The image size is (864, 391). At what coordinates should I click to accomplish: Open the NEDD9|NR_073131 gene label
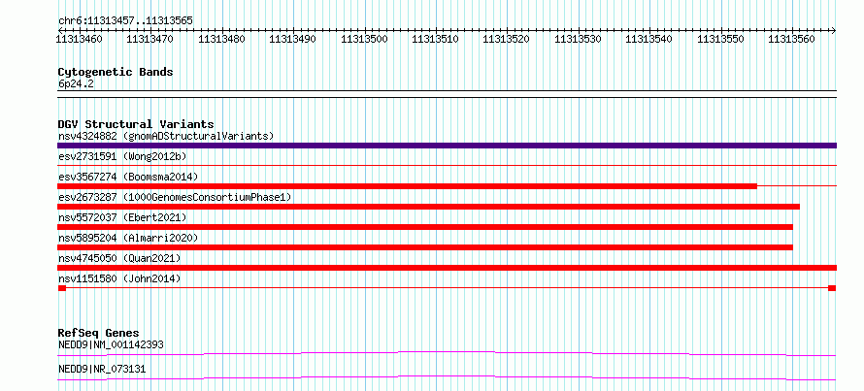pos(102,369)
